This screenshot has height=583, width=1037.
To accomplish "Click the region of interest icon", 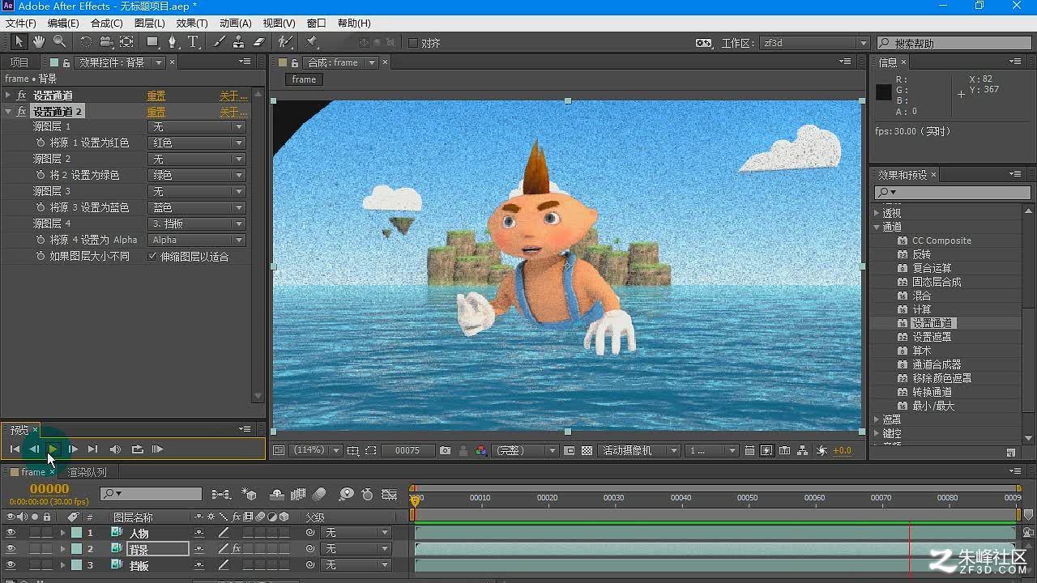I will 370,450.
